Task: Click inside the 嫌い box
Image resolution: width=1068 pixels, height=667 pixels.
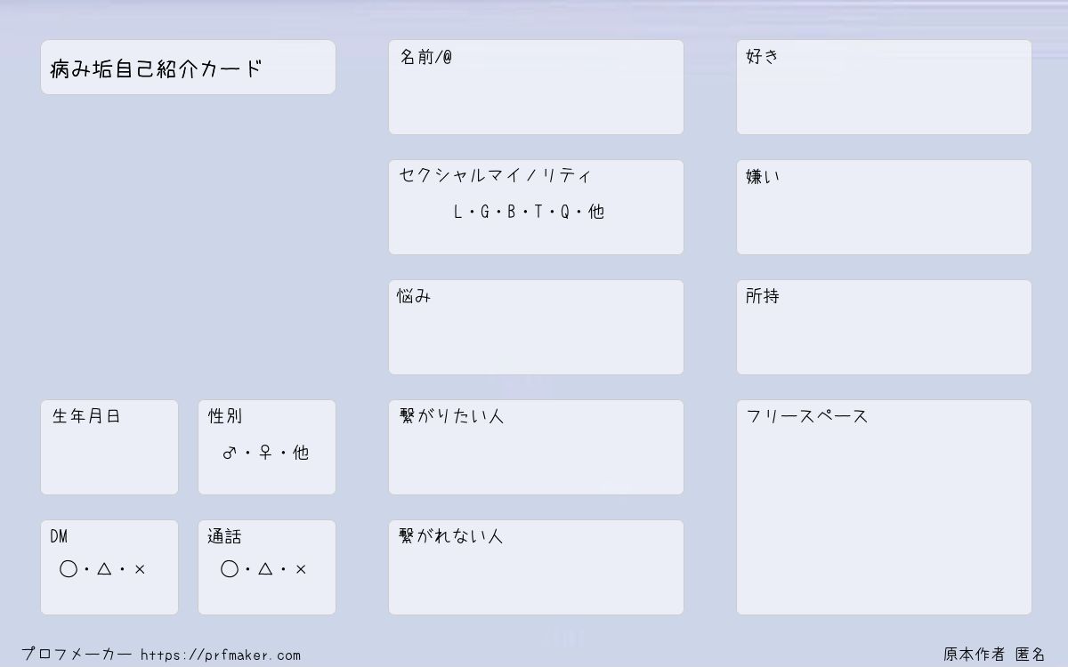Action: coord(884,207)
